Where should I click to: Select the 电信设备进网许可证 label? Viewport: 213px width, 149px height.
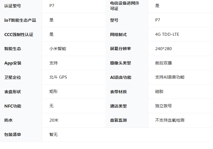[124, 6]
